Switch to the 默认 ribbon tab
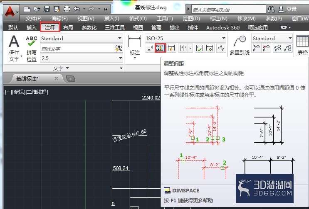309x209 pixels. point(13,27)
